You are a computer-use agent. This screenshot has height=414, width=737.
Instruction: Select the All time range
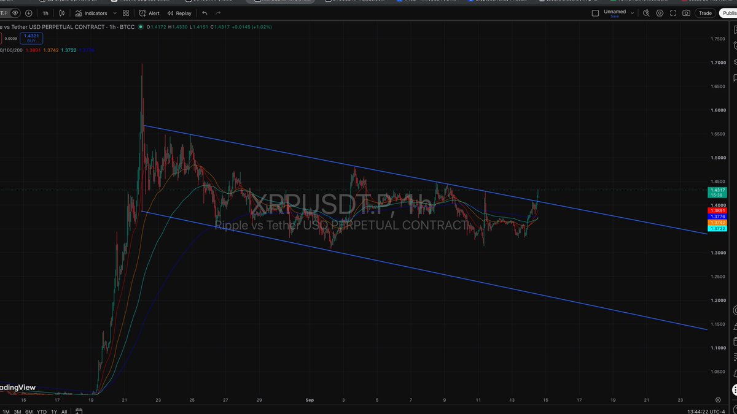tap(64, 411)
